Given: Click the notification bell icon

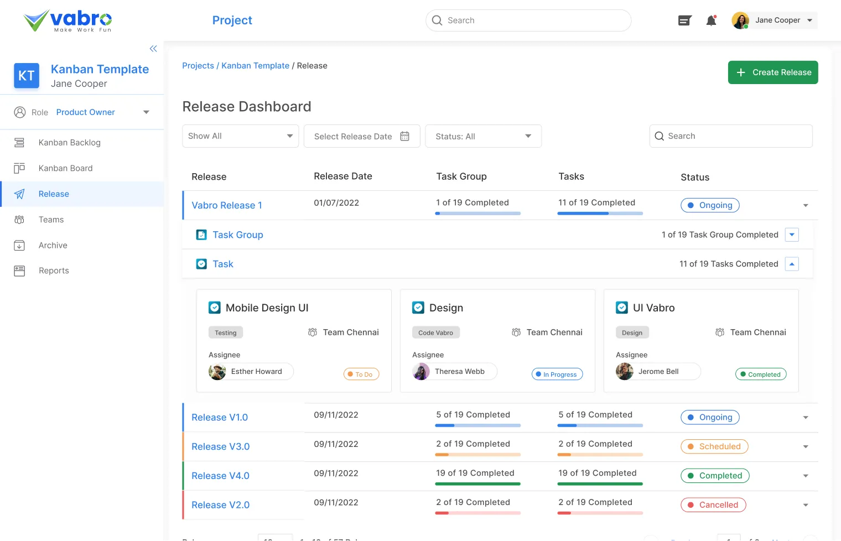Looking at the screenshot, I should [x=711, y=20].
